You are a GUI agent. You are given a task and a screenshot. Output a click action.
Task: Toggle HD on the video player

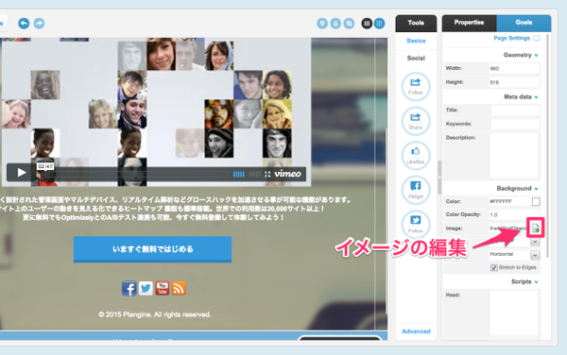tap(254, 175)
